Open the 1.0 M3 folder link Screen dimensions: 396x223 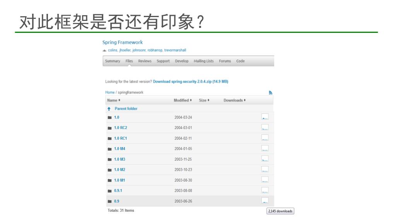tap(119, 160)
